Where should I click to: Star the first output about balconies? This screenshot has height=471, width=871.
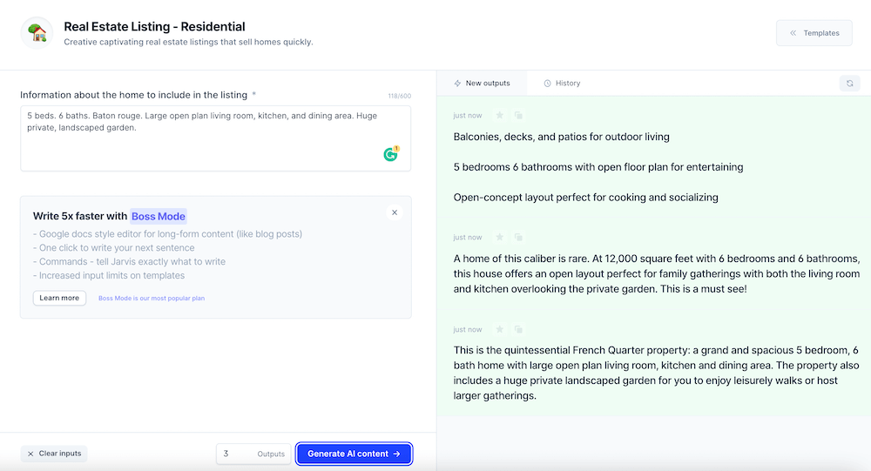pos(499,115)
